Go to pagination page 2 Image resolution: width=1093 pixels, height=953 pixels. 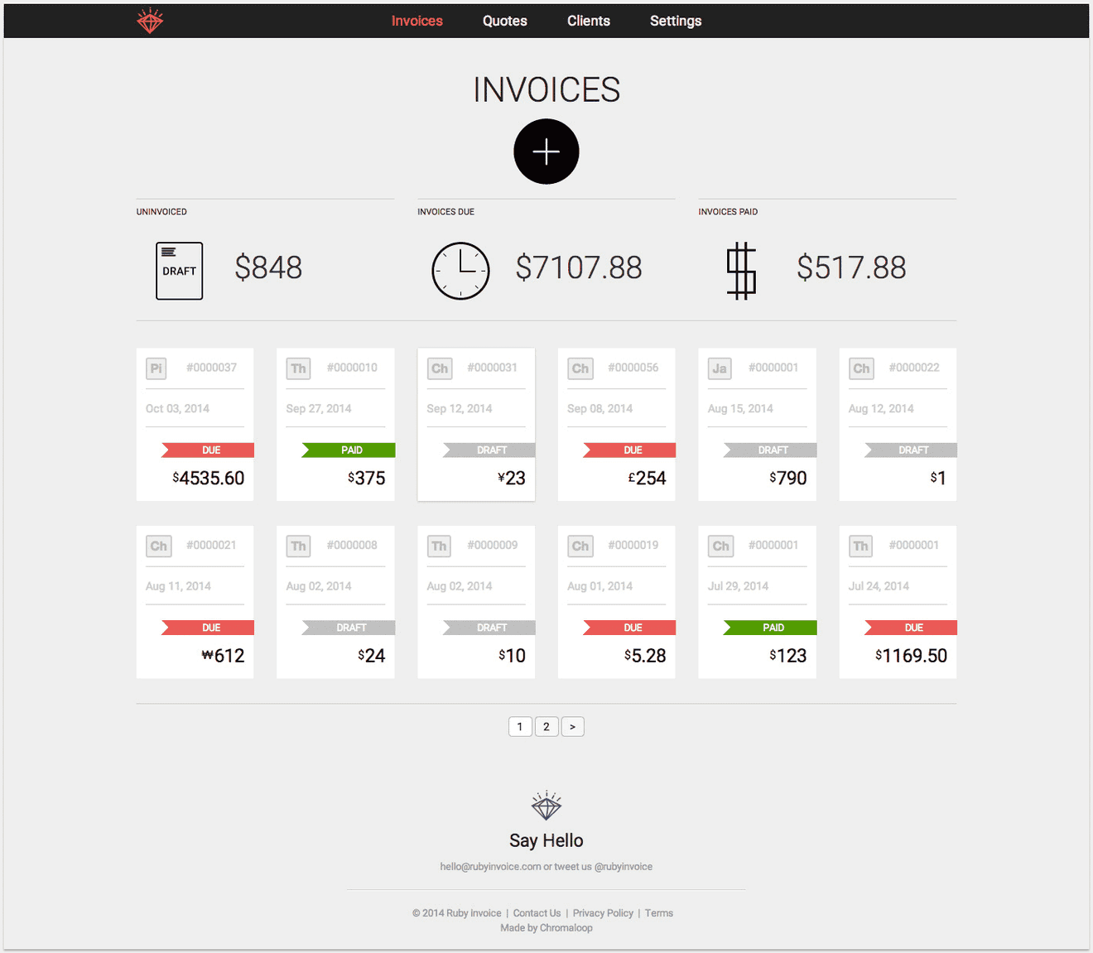pos(546,727)
